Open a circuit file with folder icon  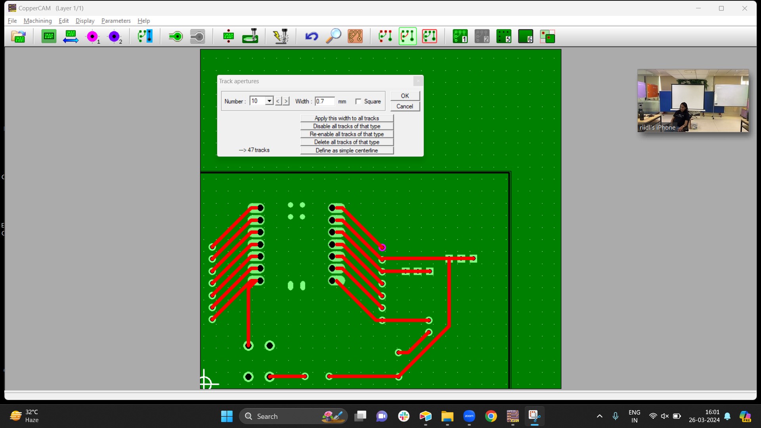(x=18, y=37)
